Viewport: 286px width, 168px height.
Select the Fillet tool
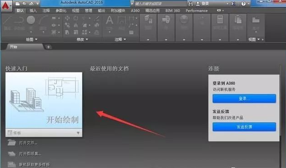85,25
